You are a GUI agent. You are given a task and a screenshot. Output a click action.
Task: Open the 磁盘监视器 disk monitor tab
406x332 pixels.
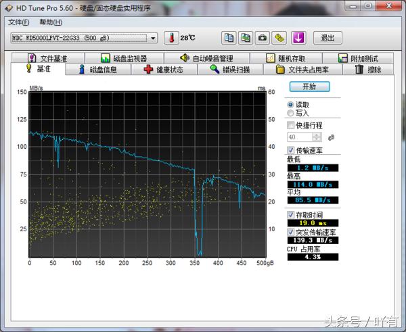click(x=124, y=59)
